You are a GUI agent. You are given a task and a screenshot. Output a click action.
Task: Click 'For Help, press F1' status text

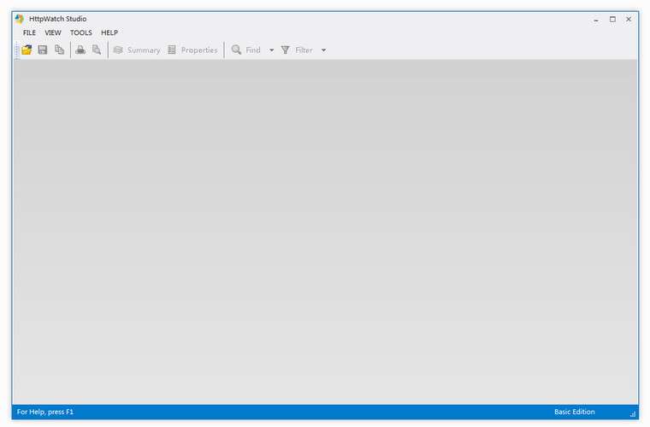(x=44, y=412)
